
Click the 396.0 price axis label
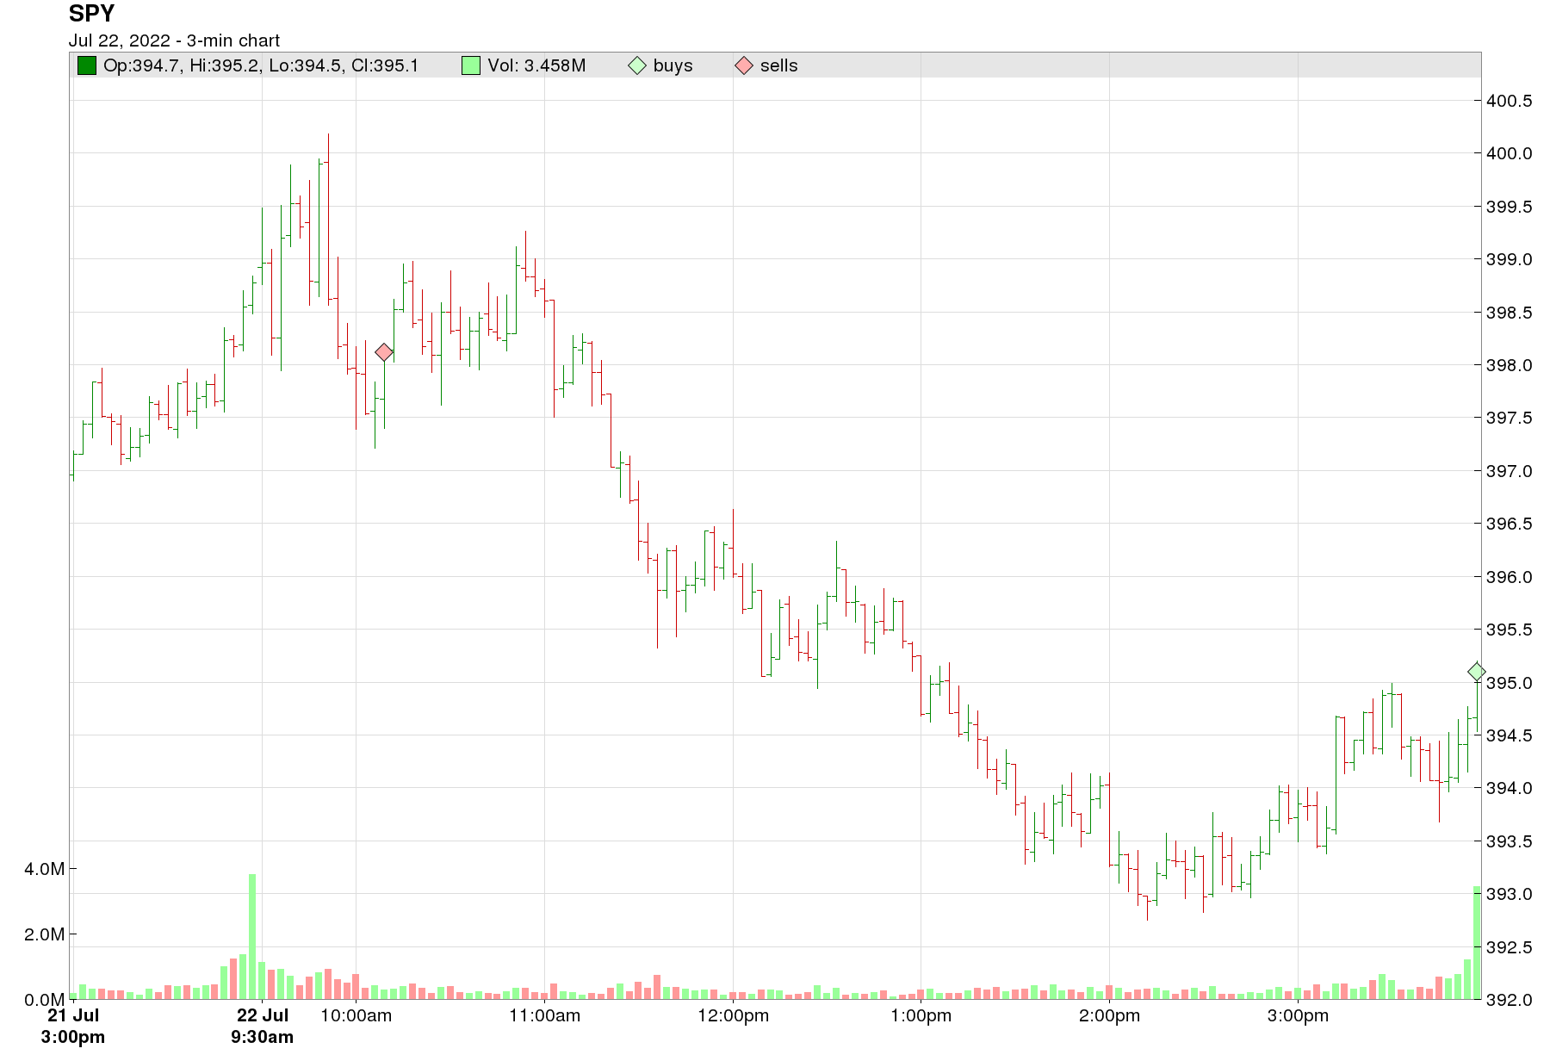1510,577
